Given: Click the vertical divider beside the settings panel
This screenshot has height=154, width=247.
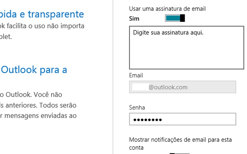Looking at the screenshot, I should (x=113, y=75).
